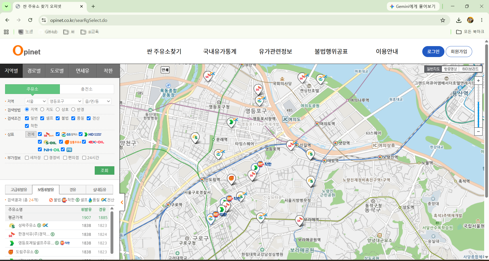Open the 불법행위공표 menu

[331, 51]
